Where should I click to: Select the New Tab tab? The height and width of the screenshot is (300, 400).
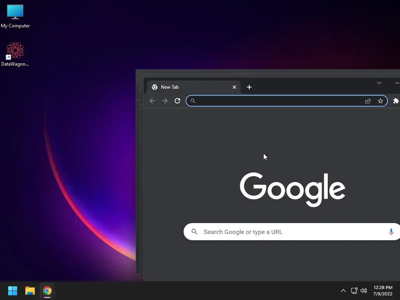[x=194, y=87]
